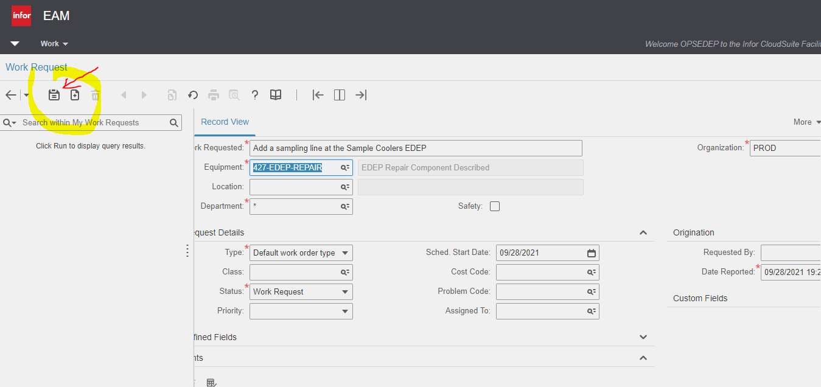
Task: Open the More tabs dropdown
Action: [x=807, y=122]
